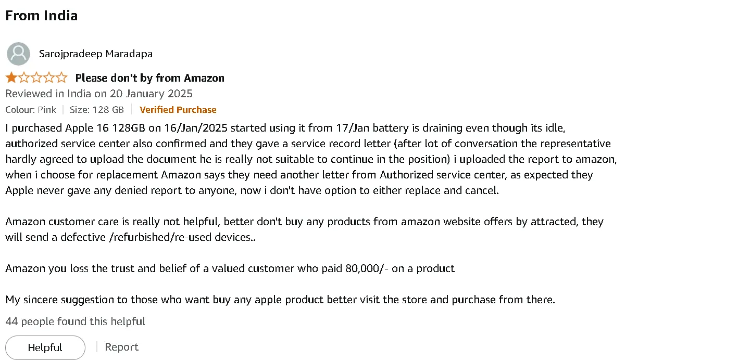The width and height of the screenshot is (738, 361).
Task: Click the "Size: 128 GB" variant text
Action: tap(97, 110)
